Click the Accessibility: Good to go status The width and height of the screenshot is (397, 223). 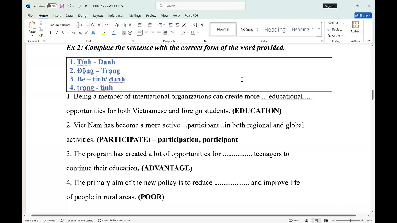(114, 221)
